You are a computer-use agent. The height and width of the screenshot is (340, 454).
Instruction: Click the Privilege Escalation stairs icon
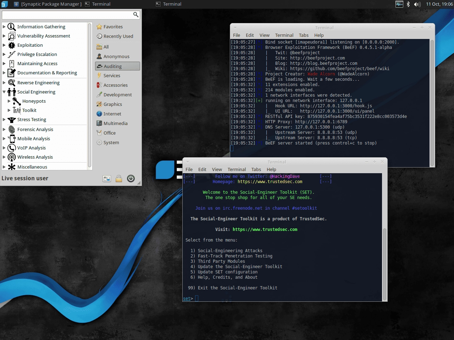(11, 54)
